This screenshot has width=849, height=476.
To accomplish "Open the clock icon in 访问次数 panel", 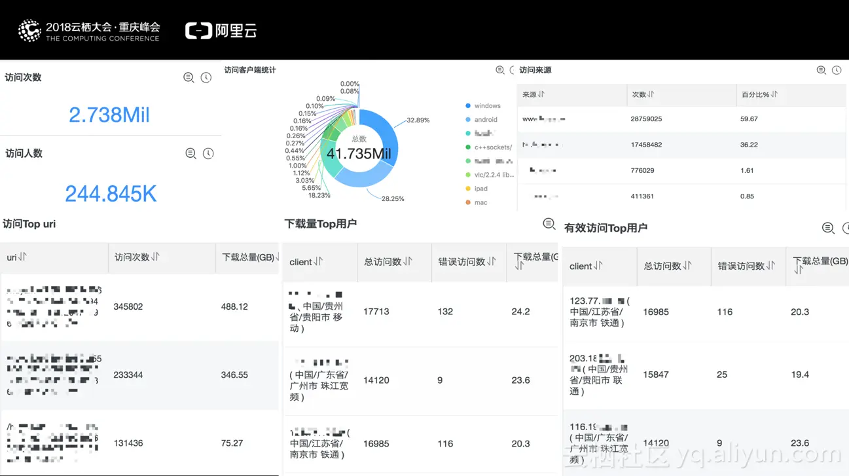I will [x=206, y=77].
